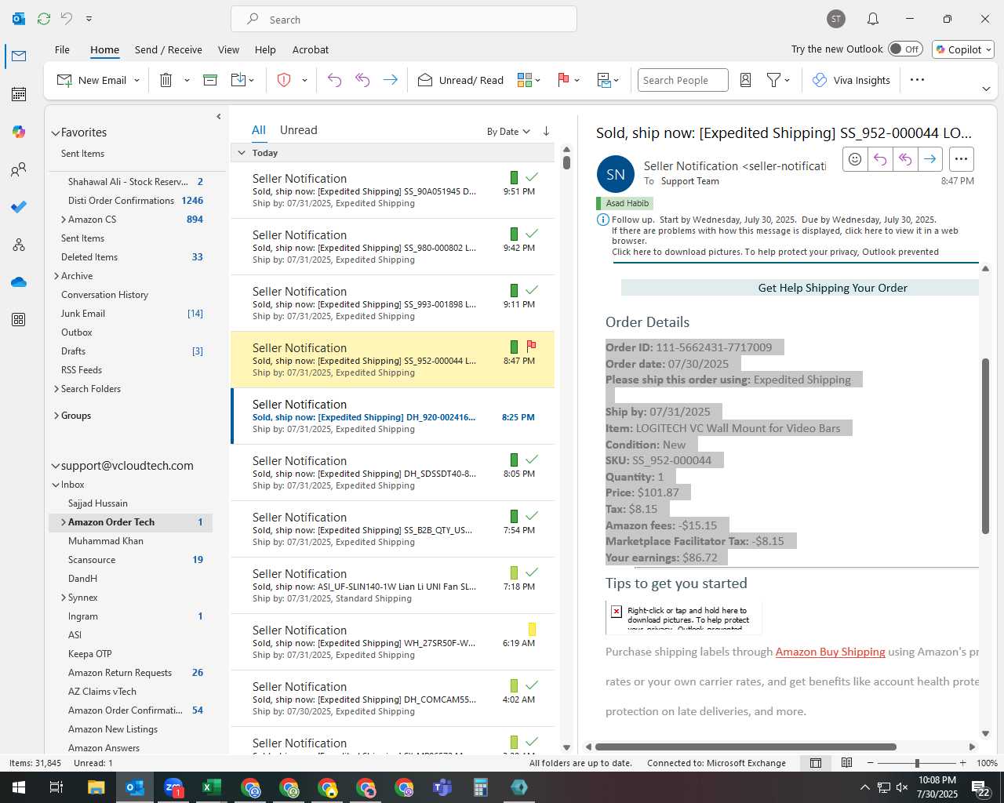The image size is (1004, 803).
Task: Open the notifications bell
Action: [x=873, y=19]
